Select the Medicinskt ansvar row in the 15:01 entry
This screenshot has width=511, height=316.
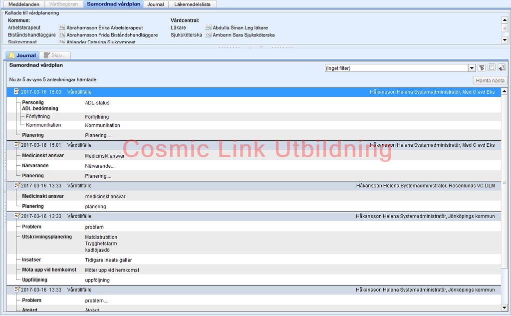(254, 156)
